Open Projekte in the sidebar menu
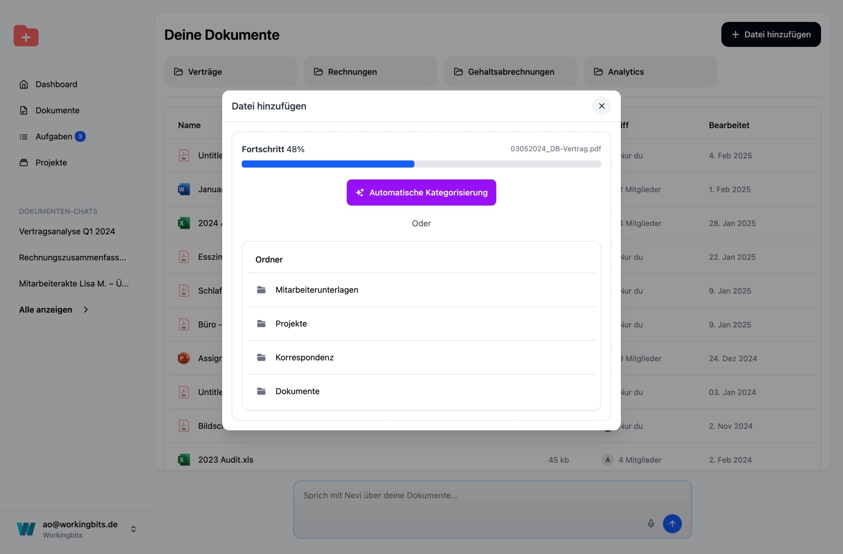The width and height of the screenshot is (843, 554). [51, 162]
